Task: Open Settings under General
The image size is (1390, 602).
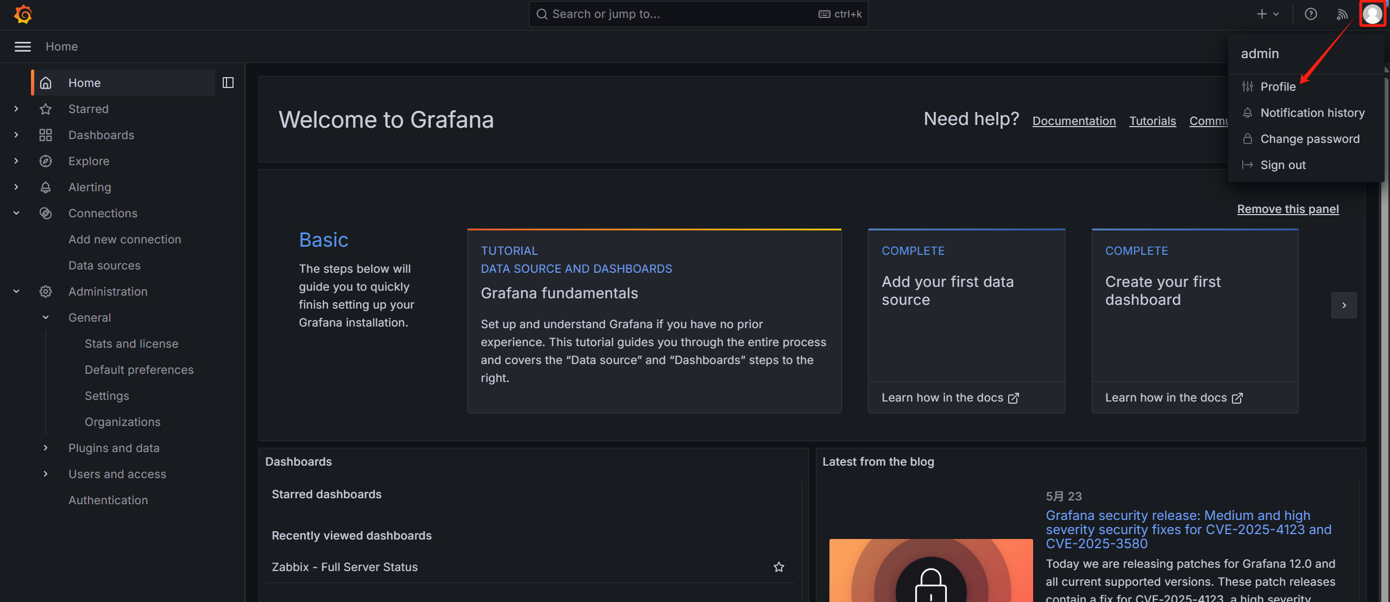Action: point(107,396)
